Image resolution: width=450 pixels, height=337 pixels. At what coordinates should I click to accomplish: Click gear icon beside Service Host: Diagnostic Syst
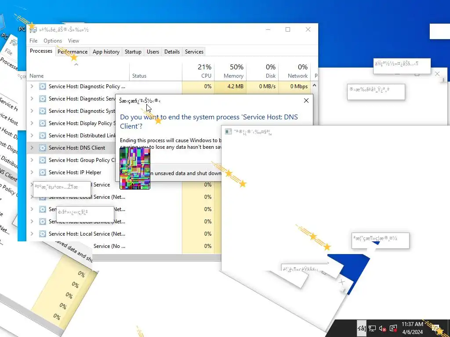pyautogui.click(x=43, y=111)
